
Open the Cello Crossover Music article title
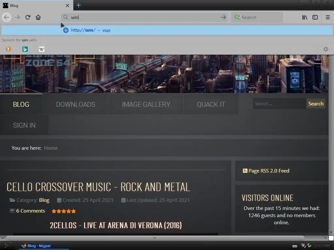point(98,187)
